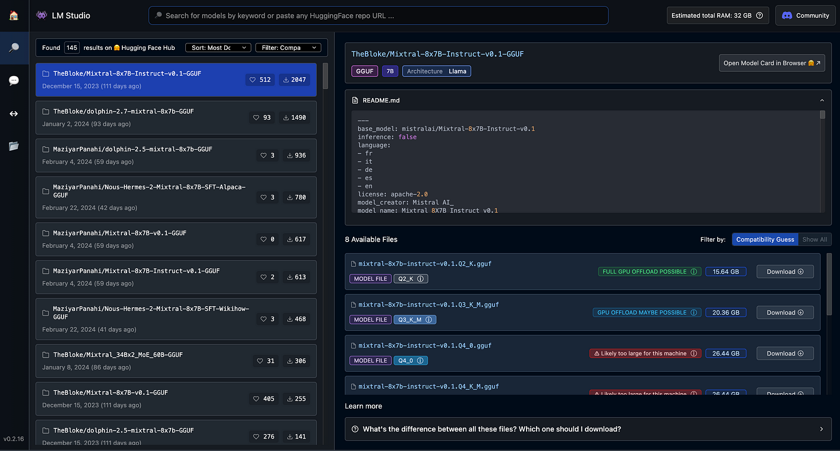Click the LM Studio logo icon
Viewport: 840px width, 451px height.
click(x=41, y=15)
